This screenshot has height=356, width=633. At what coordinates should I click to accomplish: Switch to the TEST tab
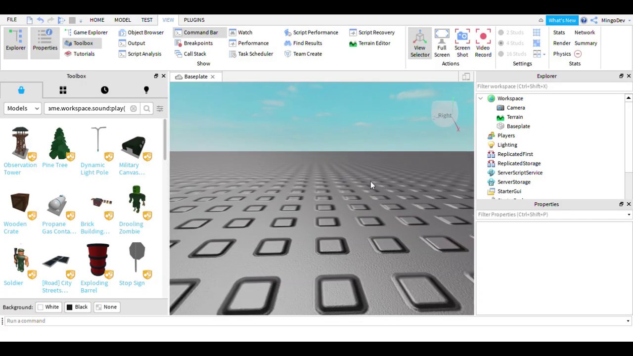(x=147, y=20)
